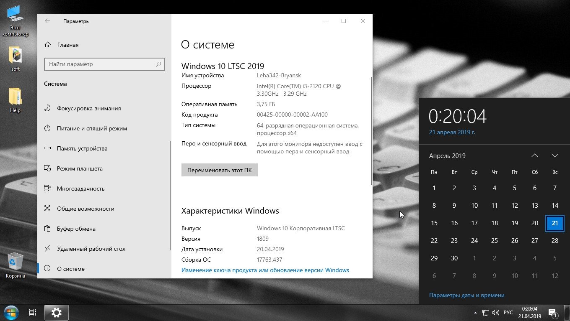Switch the РУС input language indicator

click(508, 313)
